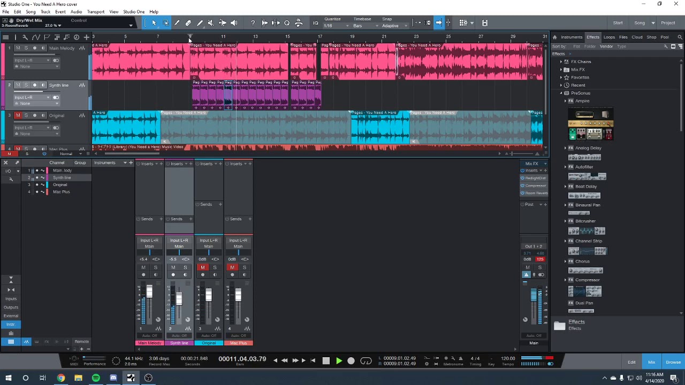This screenshot has width=685, height=385.
Task: Click the Ampire effect thumbnail
Action: pos(590,124)
